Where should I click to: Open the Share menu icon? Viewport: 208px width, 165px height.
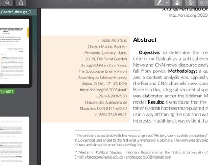point(21,3)
